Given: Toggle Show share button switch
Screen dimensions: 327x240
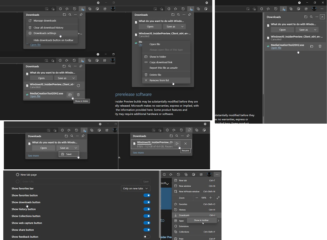Looking at the screenshot, I should [x=147, y=230].
